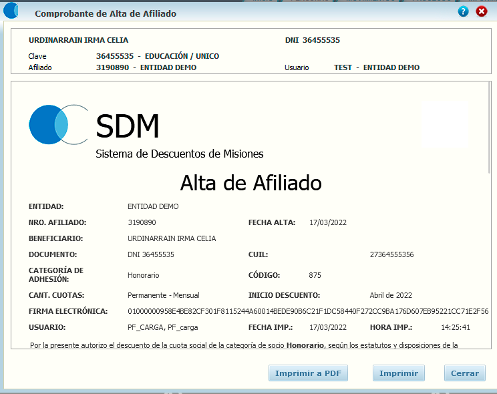The height and width of the screenshot is (394, 497).
Task: Select ENTIDAD value ENTIDAD DEMO in document
Action: [x=153, y=206]
